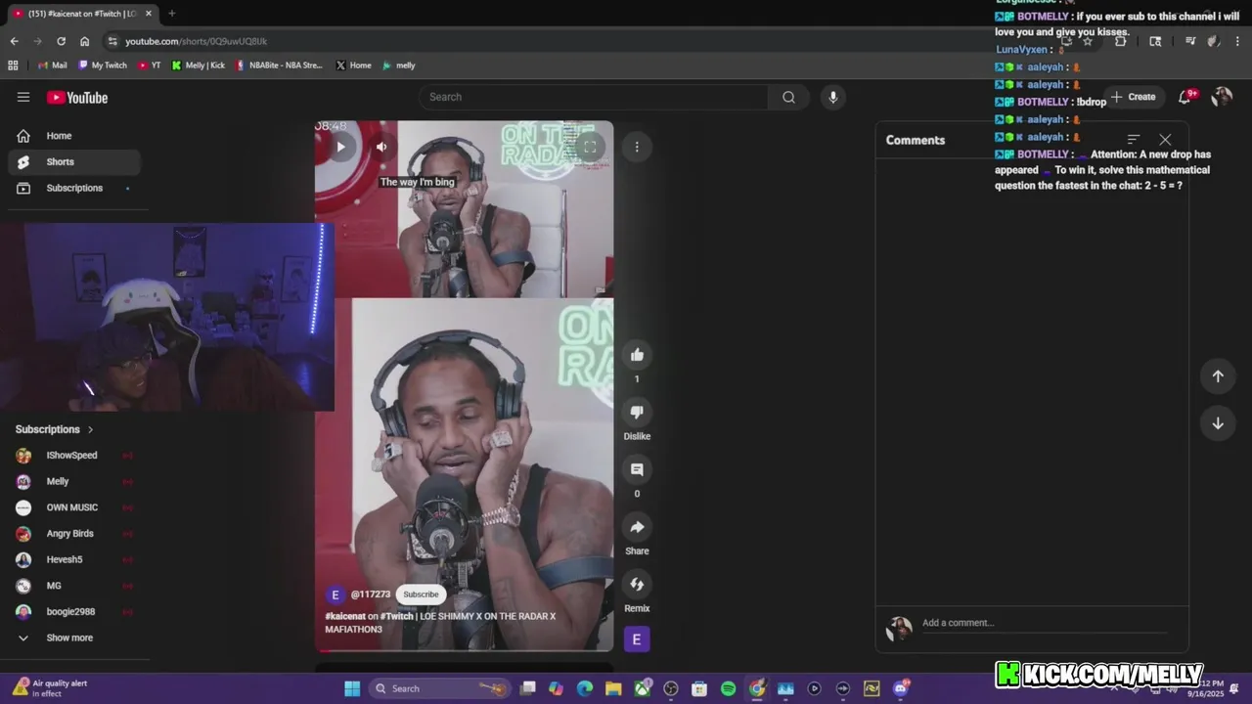
Task: Open the #kaicenat hashtag link
Action: coord(345,617)
